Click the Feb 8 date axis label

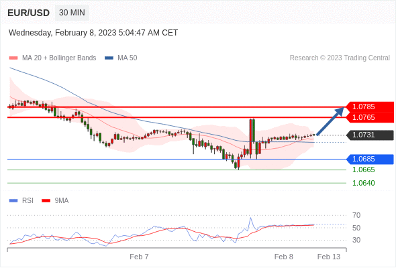click(x=284, y=257)
